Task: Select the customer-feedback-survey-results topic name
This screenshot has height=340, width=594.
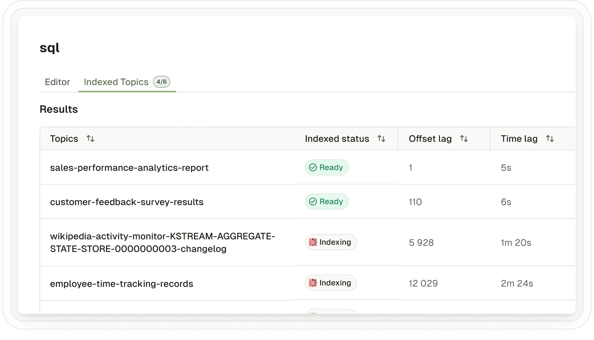Action: pos(127,202)
